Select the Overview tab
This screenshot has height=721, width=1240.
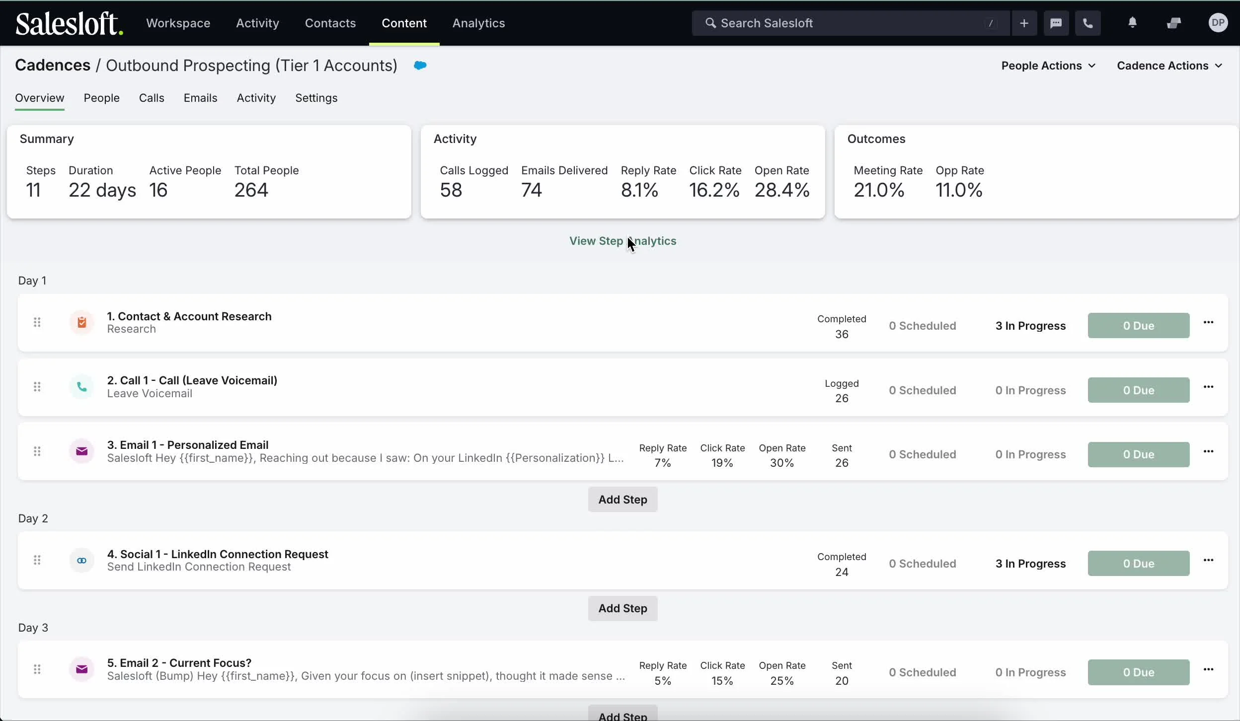tap(40, 98)
